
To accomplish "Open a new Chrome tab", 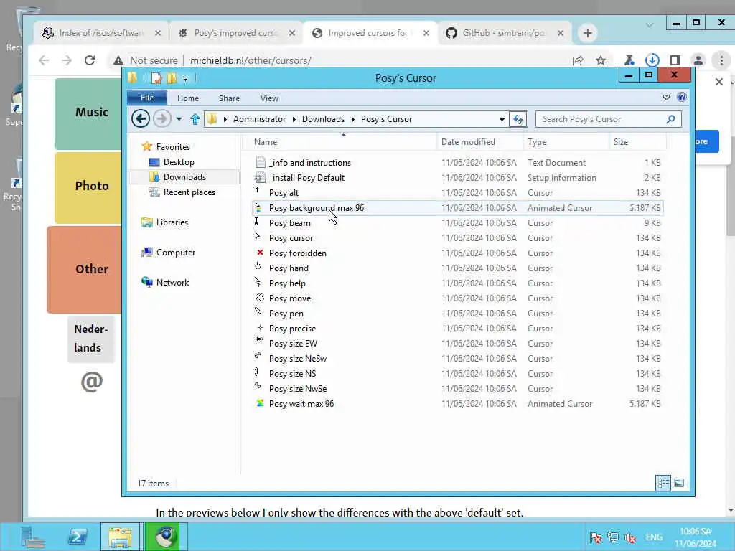I will [587, 33].
